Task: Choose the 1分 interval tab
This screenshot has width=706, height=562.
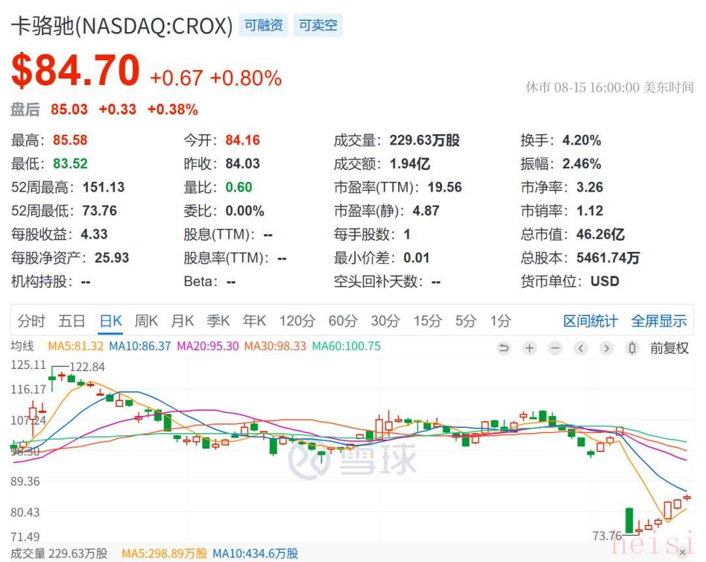Action: pos(500,321)
